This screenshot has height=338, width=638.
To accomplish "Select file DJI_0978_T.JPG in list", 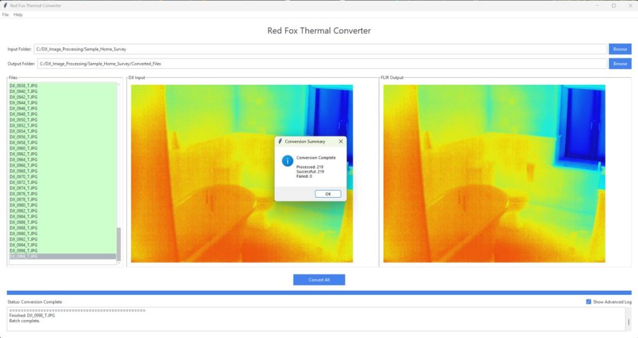I will click(62, 200).
